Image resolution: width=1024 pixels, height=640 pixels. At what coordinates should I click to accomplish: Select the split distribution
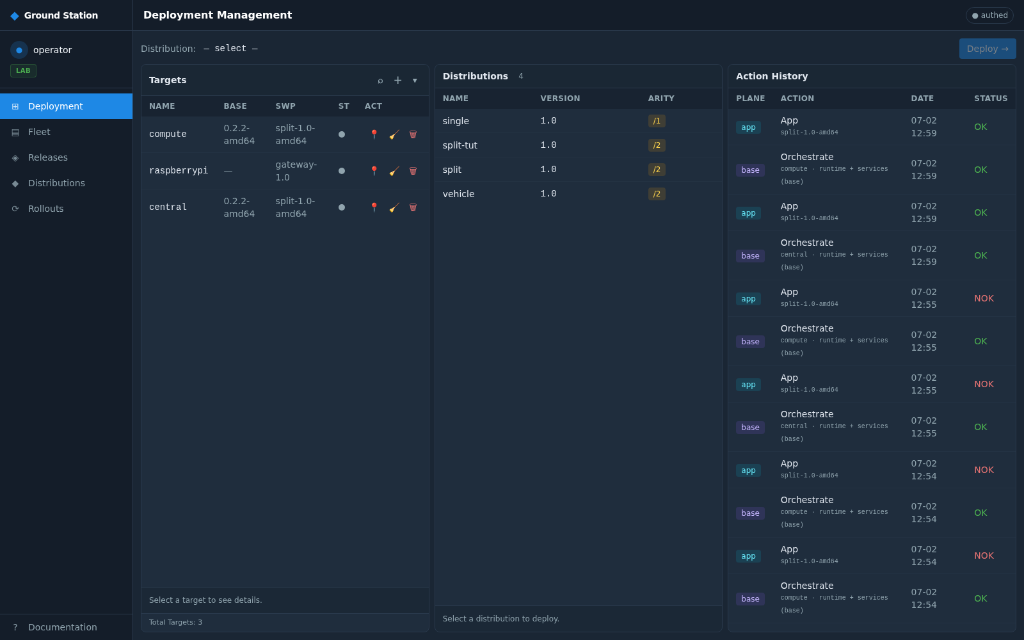pos(579,170)
